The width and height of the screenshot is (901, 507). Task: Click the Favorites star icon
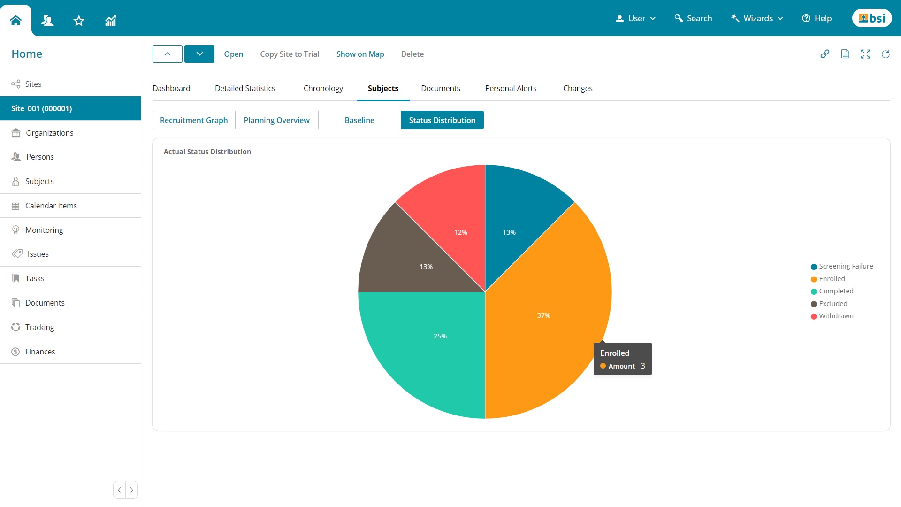[x=79, y=20]
